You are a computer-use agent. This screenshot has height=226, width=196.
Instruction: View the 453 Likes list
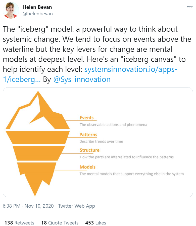(96, 223)
